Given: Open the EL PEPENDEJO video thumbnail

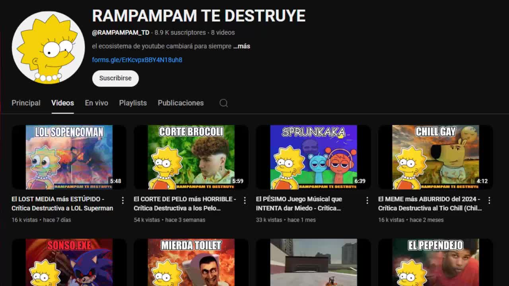Looking at the screenshot, I should click(435, 262).
